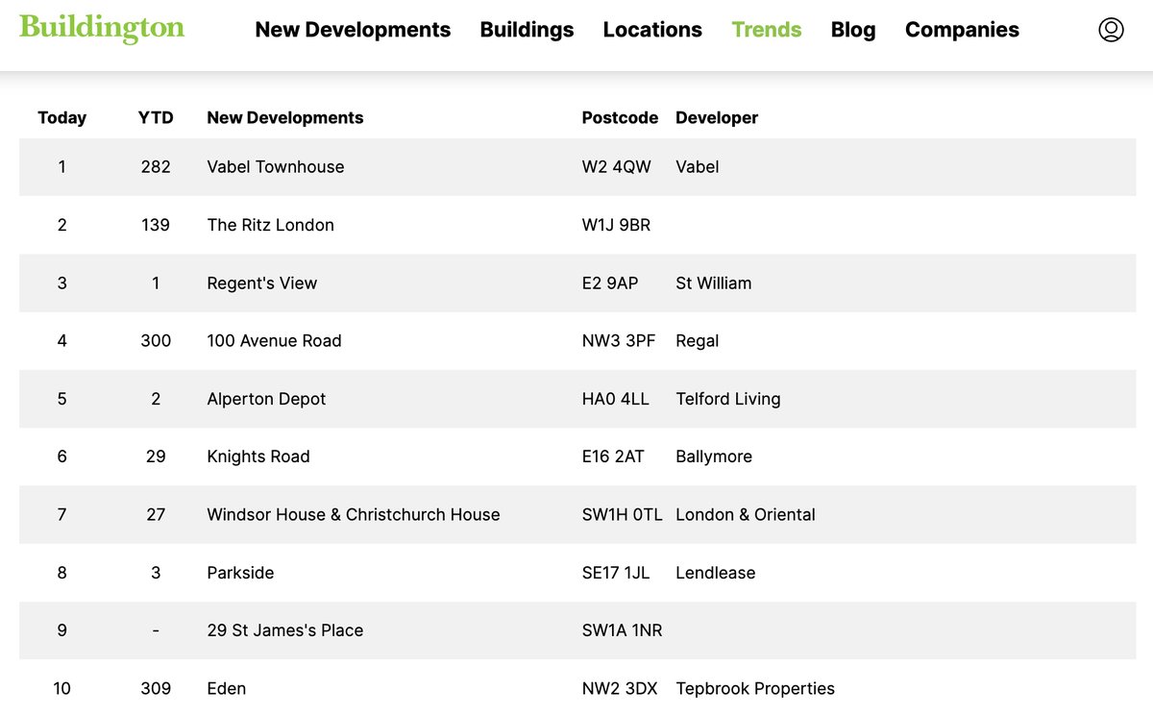This screenshot has height=715, width=1153.
Task: Click postcode W1J 9BR
Action: click(616, 225)
